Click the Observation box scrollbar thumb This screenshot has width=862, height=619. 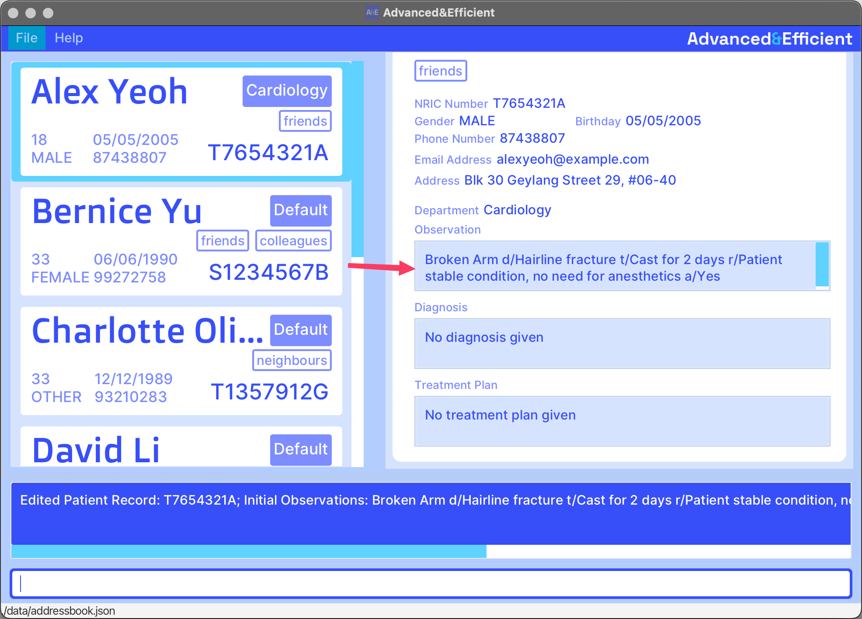[x=822, y=264]
